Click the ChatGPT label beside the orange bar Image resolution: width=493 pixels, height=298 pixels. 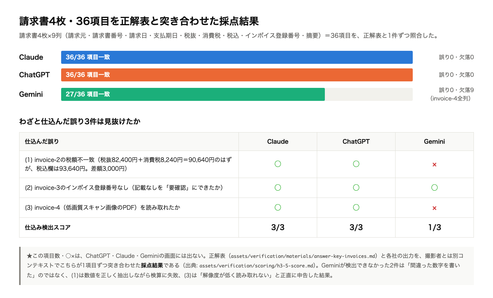pyautogui.click(x=34, y=75)
